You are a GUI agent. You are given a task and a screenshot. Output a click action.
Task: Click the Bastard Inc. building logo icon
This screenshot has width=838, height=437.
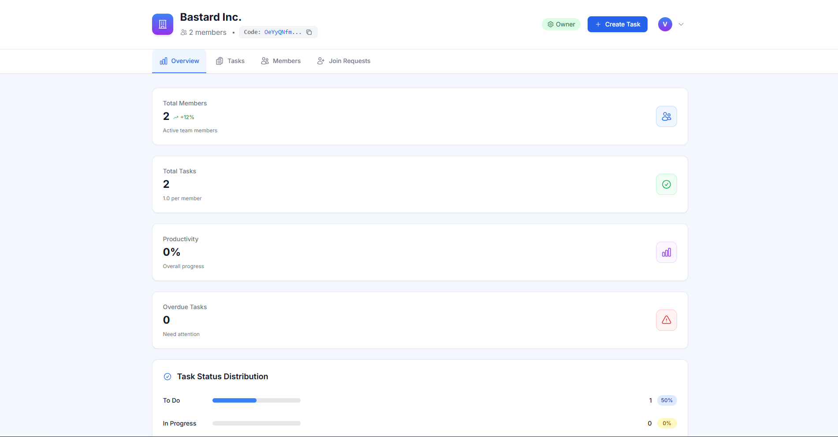click(162, 24)
